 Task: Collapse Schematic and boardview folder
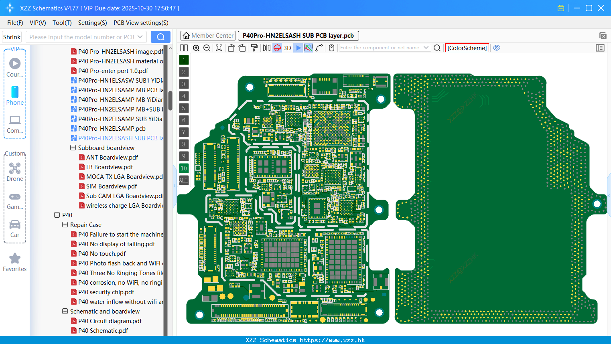click(65, 311)
